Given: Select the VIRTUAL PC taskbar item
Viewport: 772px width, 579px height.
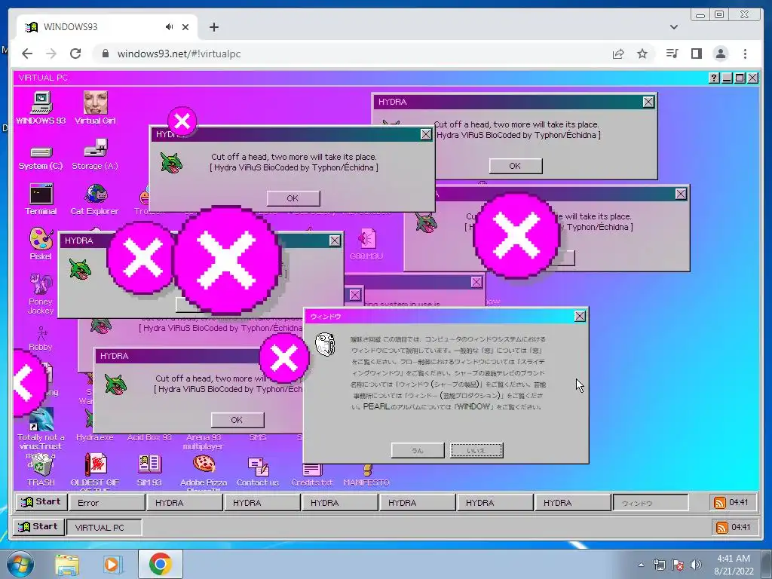Looking at the screenshot, I should coord(104,527).
